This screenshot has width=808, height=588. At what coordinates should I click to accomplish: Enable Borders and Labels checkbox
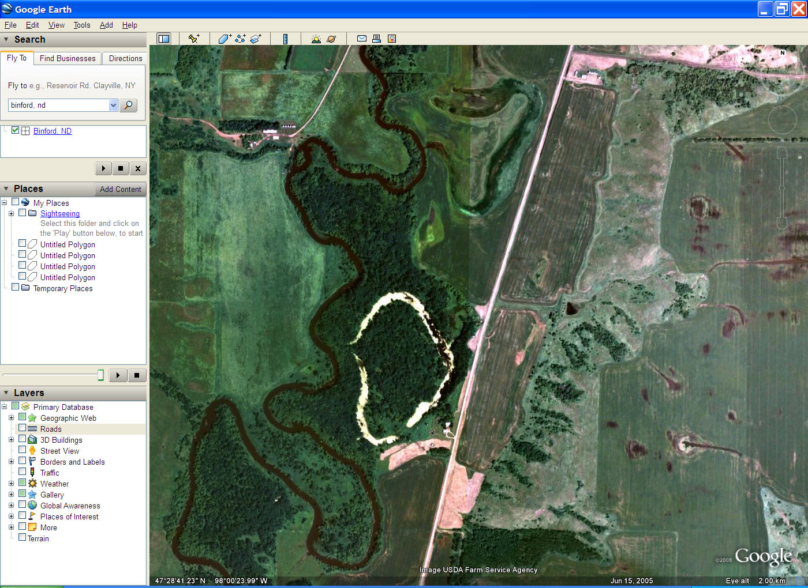22,461
